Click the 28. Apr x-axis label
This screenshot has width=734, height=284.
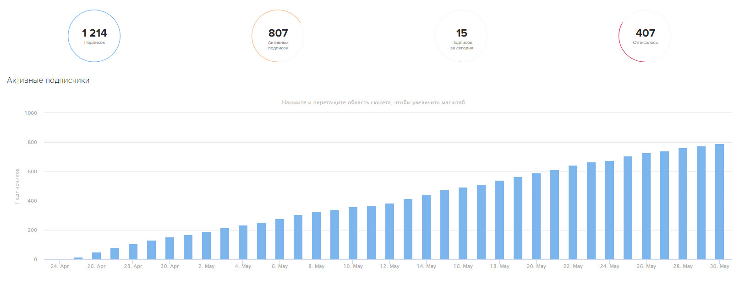coord(133,266)
